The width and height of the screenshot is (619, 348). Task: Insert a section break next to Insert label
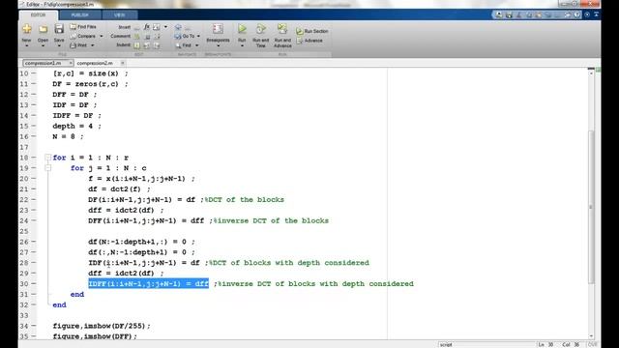pos(136,27)
